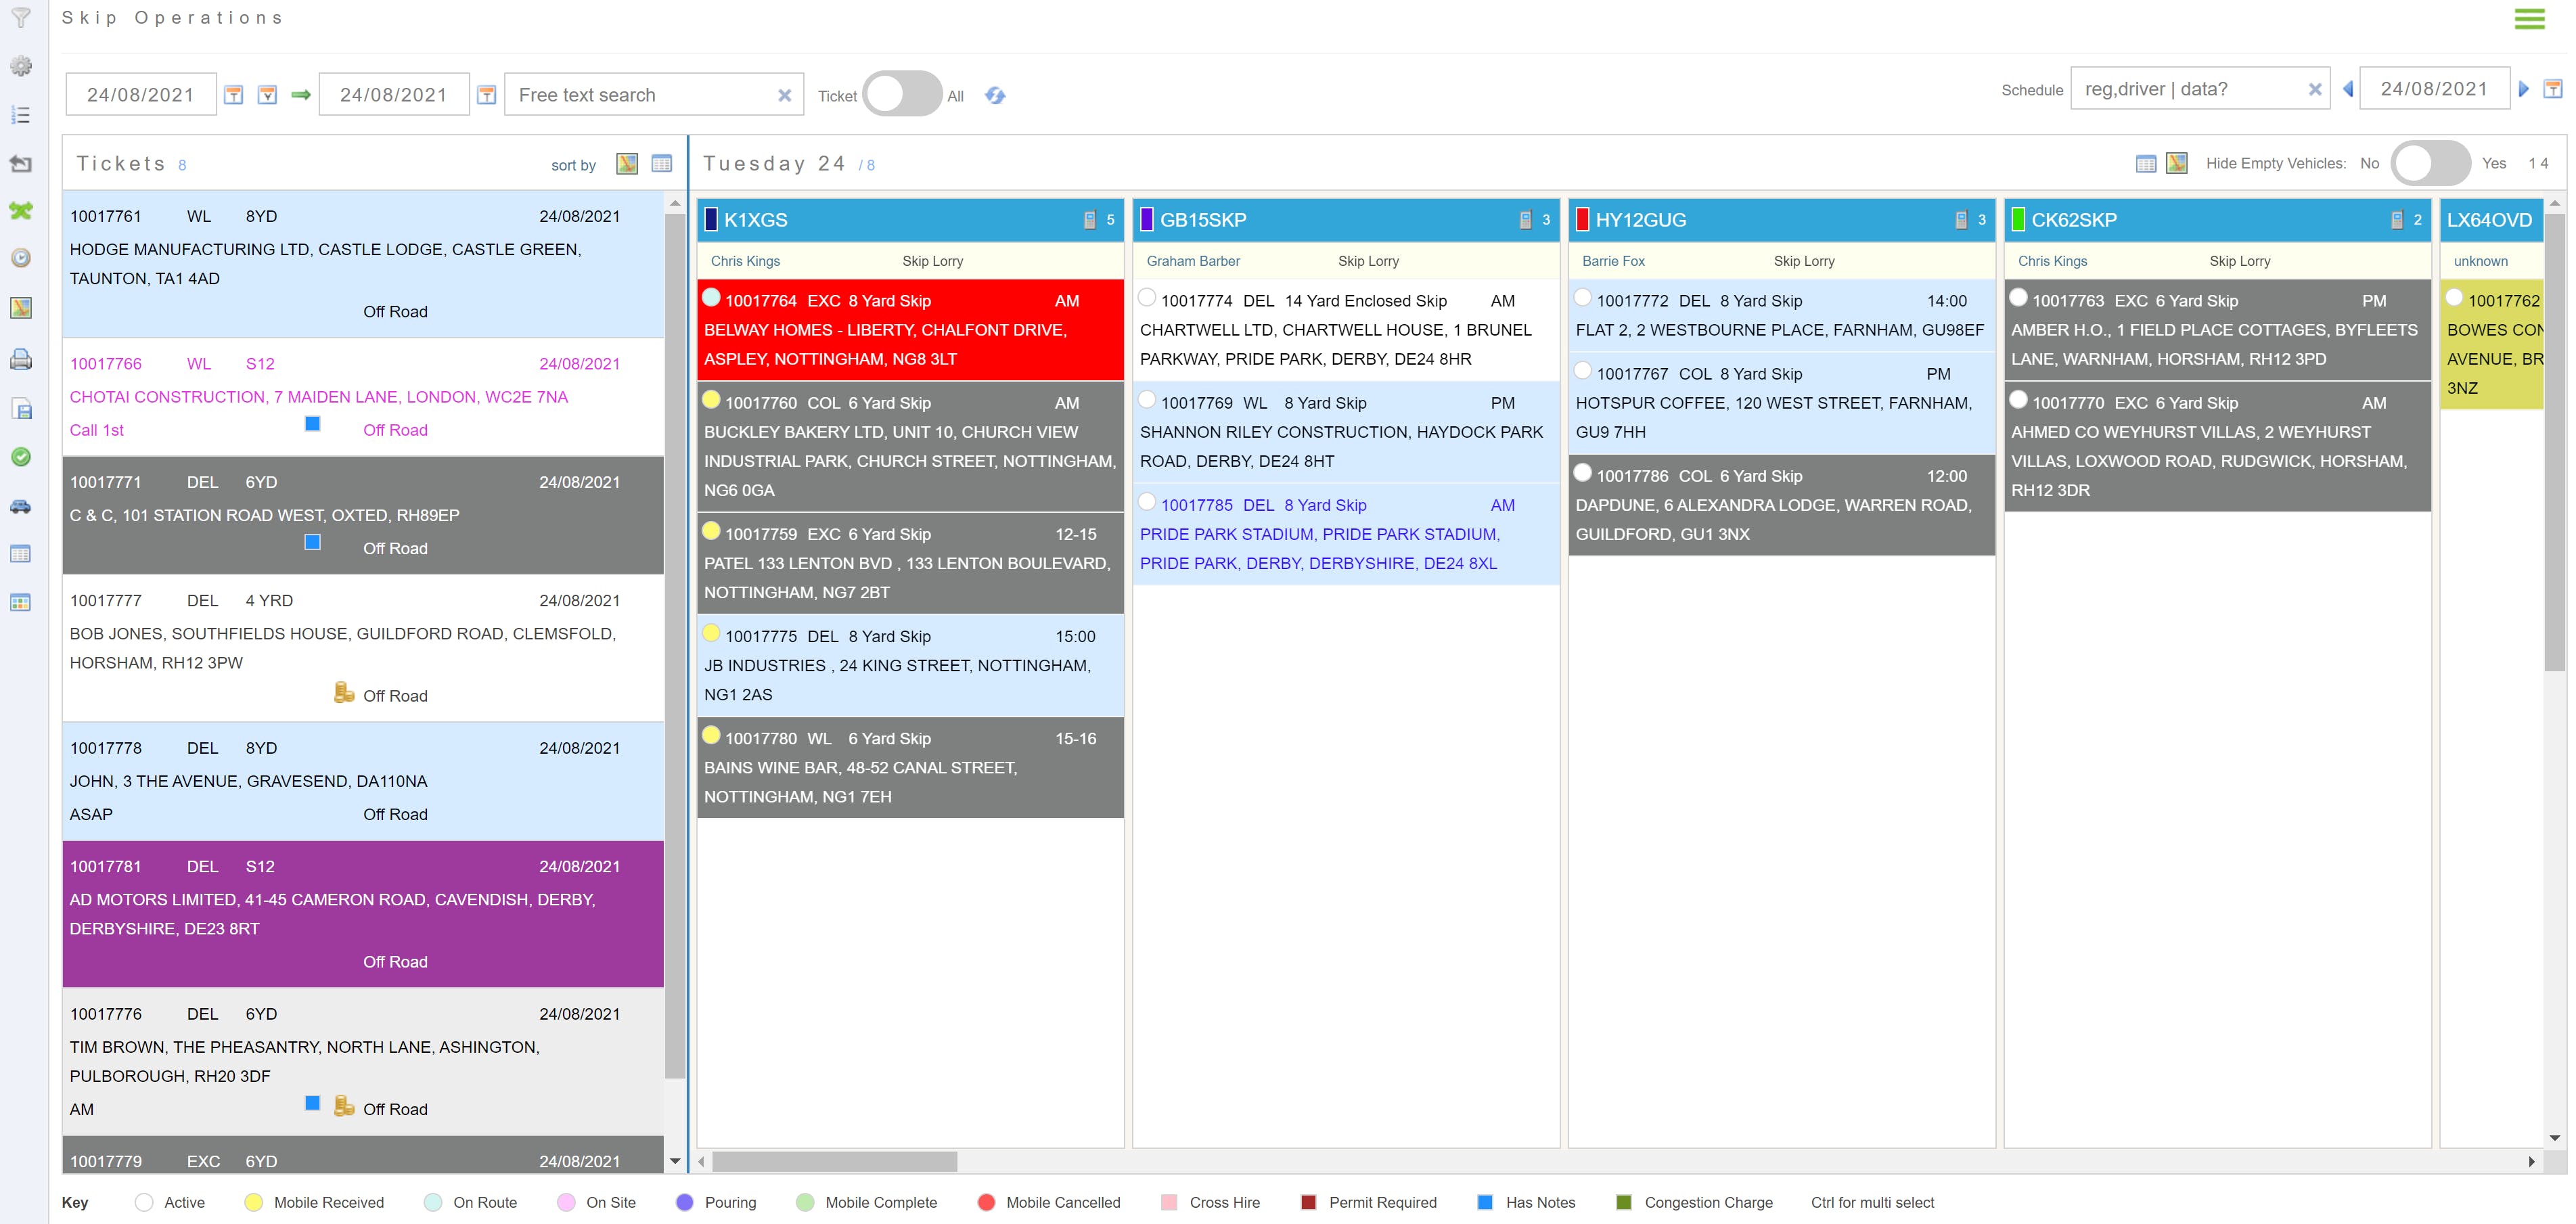Click the green check icon in sidebar
The image size is (2576, 1224).
pos(20,457)
